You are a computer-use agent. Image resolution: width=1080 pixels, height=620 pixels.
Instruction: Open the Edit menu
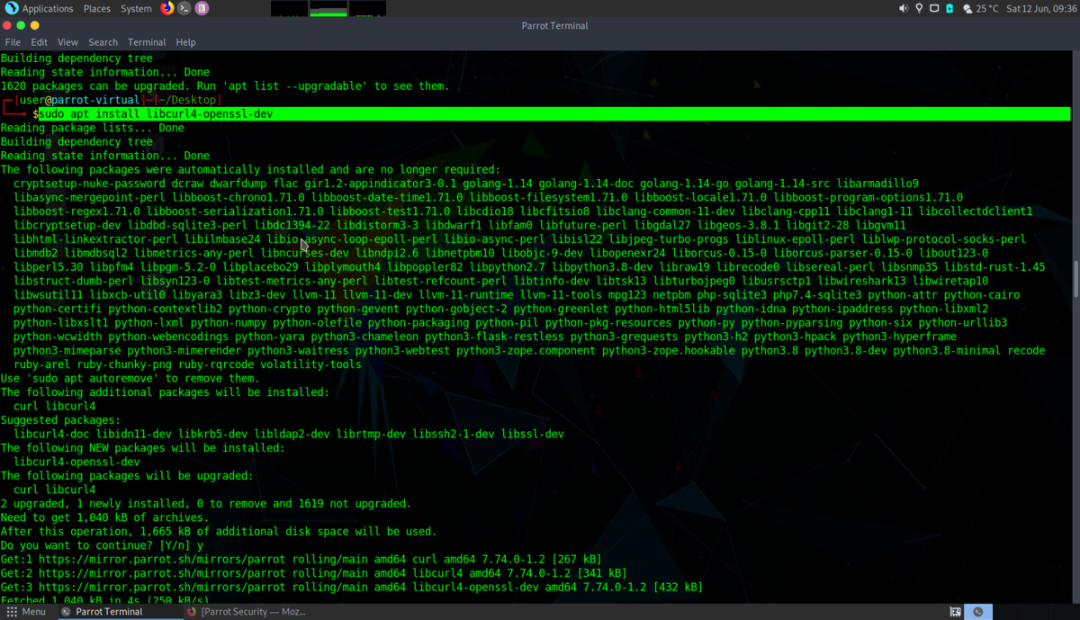[39, 42]
